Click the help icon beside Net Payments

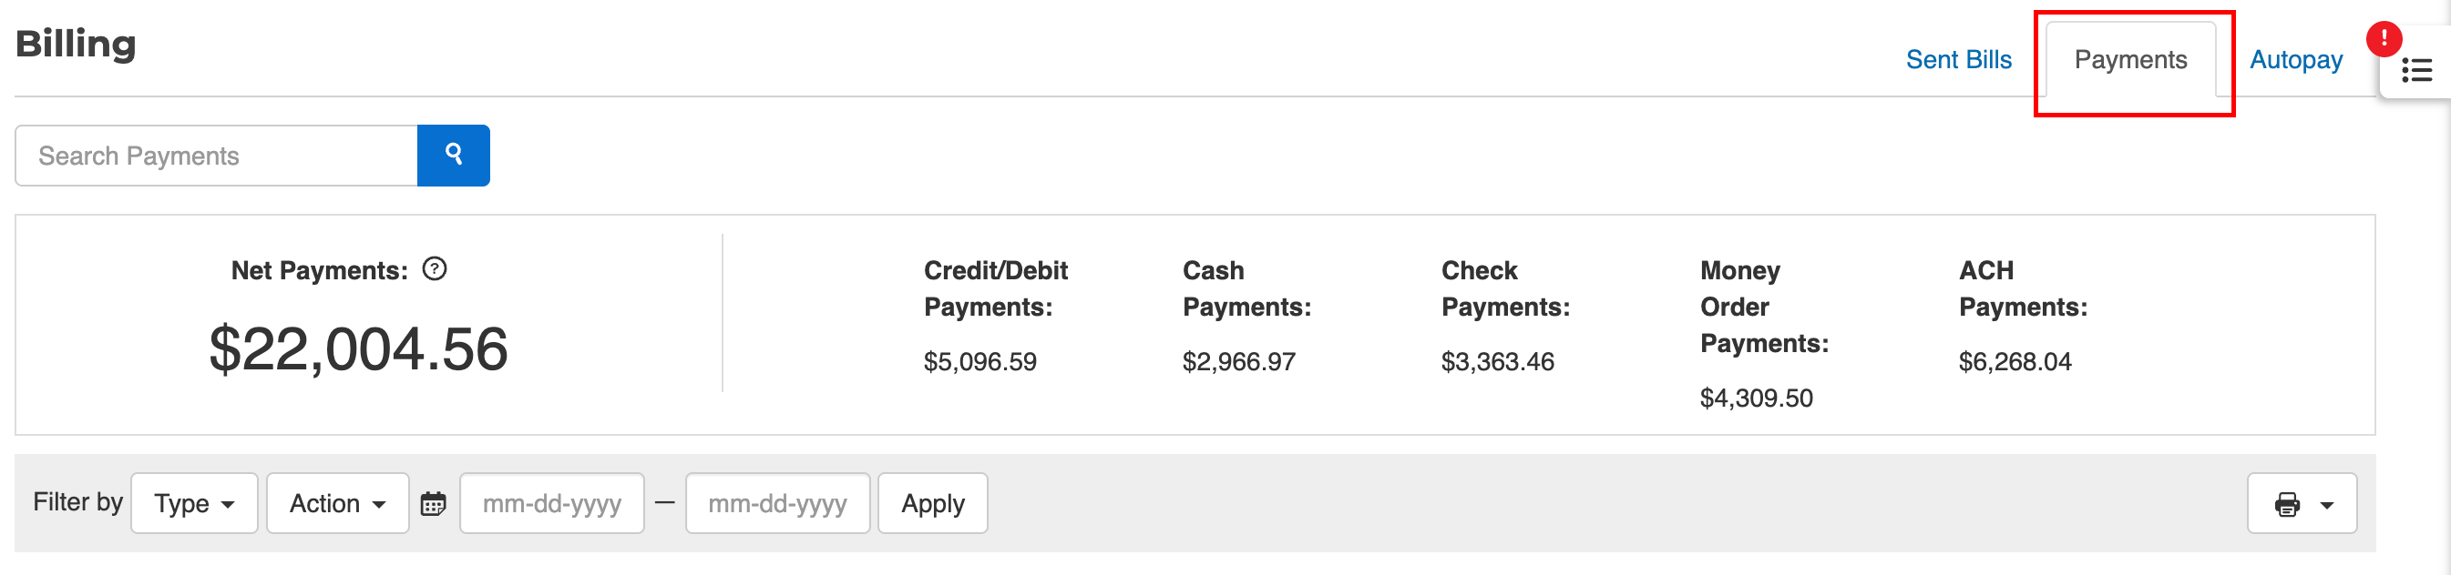(435, 269)
